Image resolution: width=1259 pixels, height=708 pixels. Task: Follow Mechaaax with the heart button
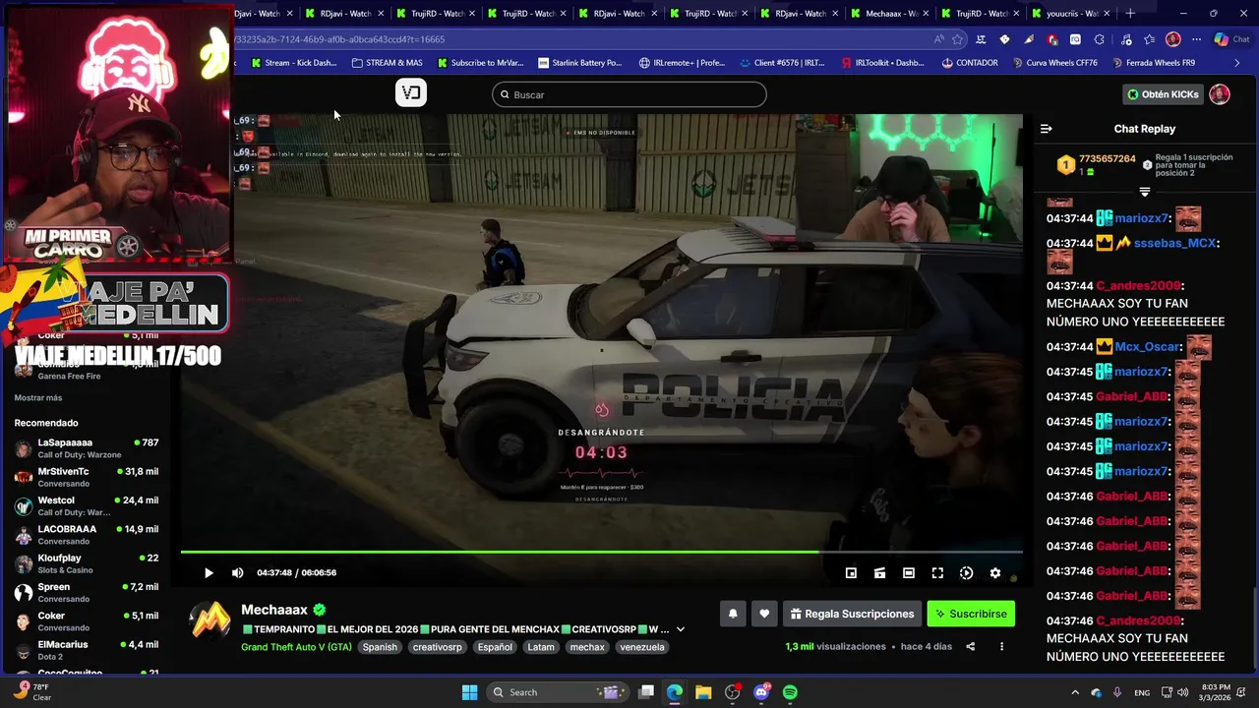click(764, 614)
